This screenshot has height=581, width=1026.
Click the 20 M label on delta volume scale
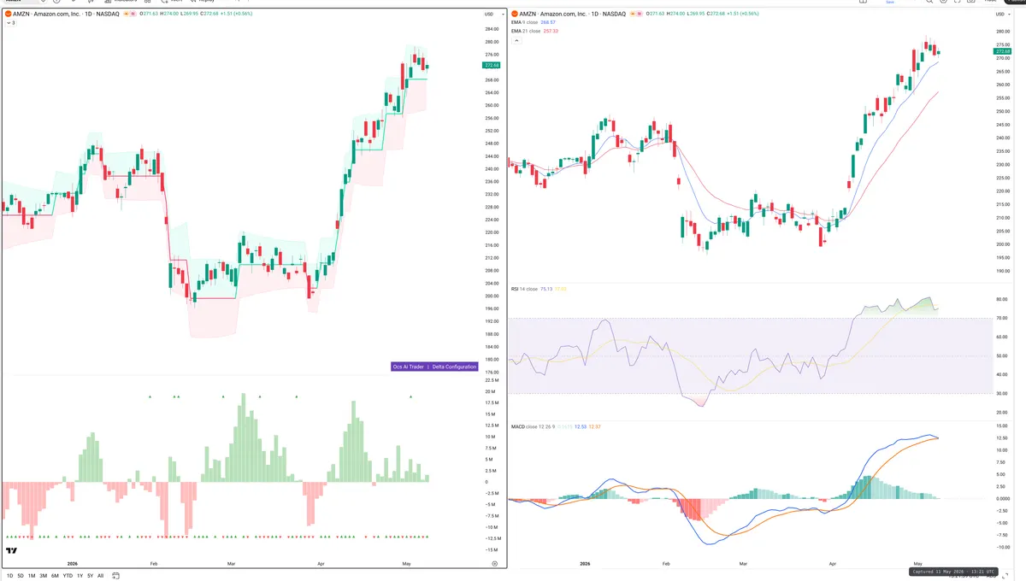(x=490, y=391)
